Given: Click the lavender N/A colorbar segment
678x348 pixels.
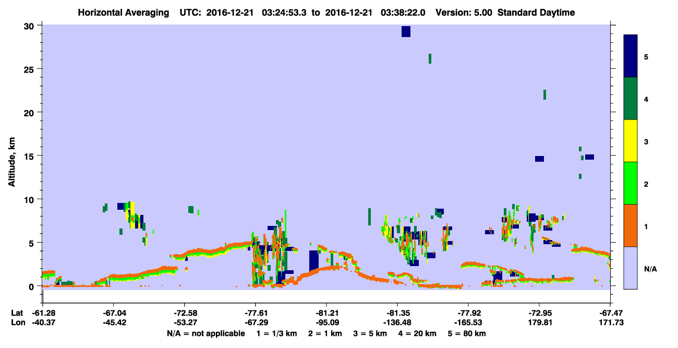Looking at the screenshot, I should (631, 268).
